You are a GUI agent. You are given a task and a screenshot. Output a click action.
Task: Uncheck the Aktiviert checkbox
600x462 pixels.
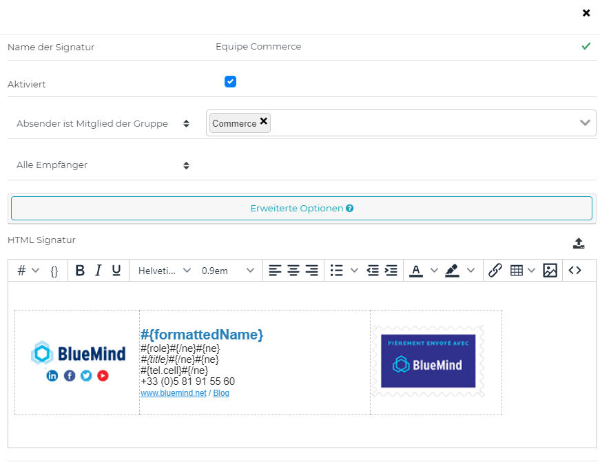click(230, 82)
